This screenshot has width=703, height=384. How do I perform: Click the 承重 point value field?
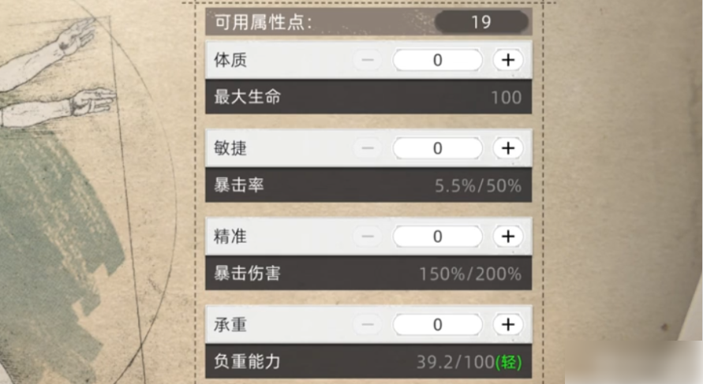[x=437, y=324]
